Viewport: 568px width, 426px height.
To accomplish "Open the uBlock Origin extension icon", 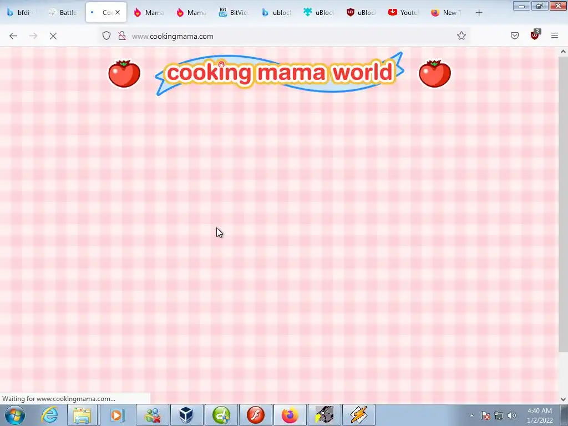I will pyautogui.click(x=535, y=35).
